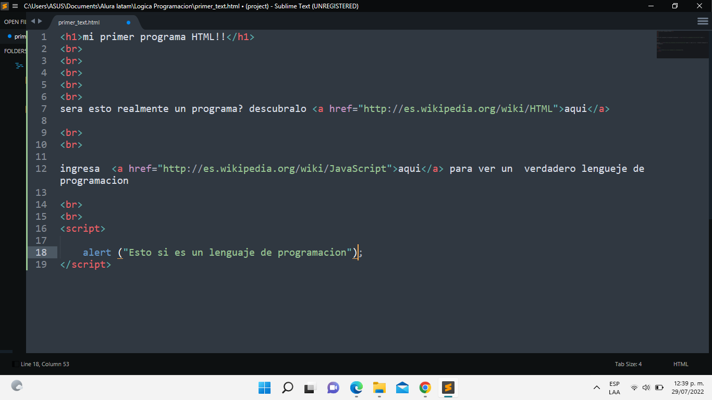Click 'verdadero lengueje de' text on line 12

(x=584, y=169)
